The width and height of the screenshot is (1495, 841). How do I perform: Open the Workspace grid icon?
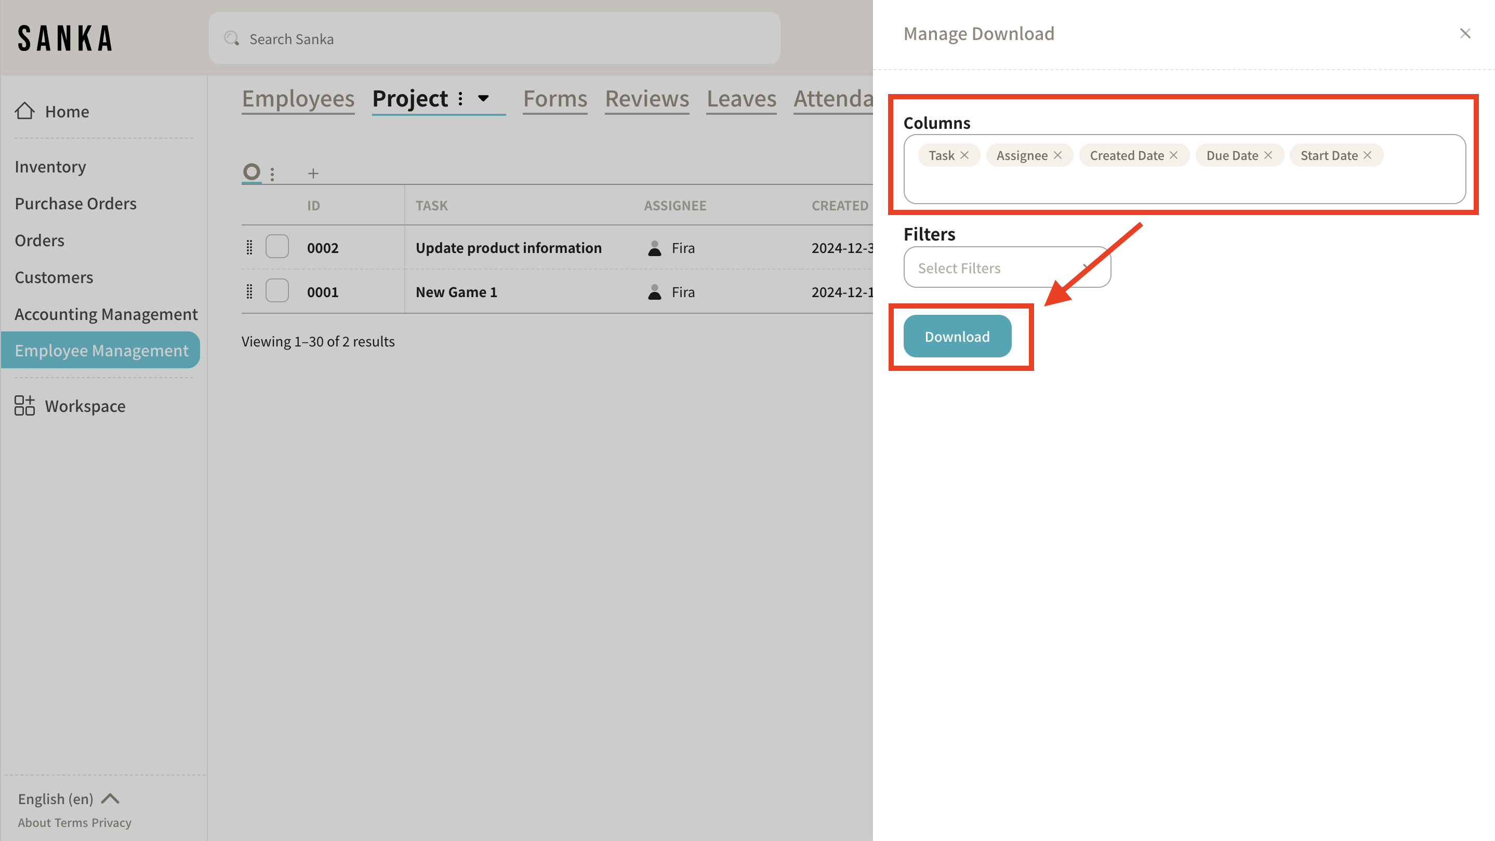click(24, 406)
